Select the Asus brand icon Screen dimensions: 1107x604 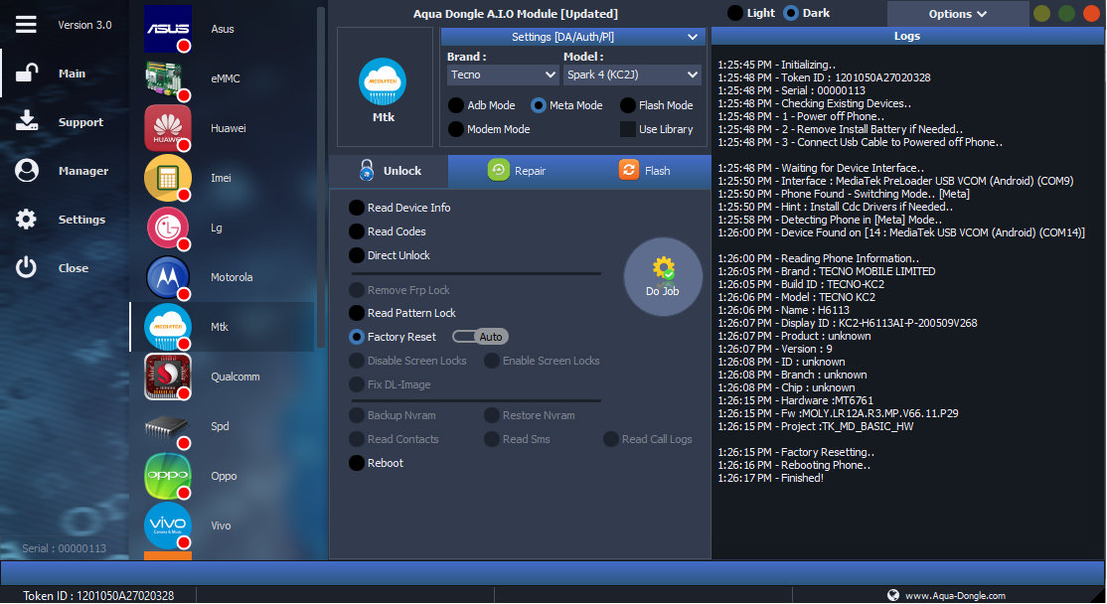tap(168, 29)
